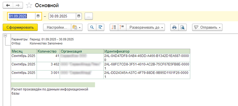Click the Расчет произведён footer note
Viewport: 238px width, 106px height.
(50, 92)
